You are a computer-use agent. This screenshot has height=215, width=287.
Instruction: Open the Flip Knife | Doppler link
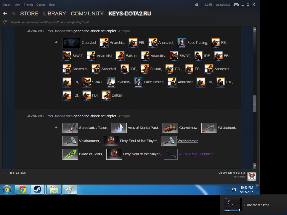click(196, 154)
